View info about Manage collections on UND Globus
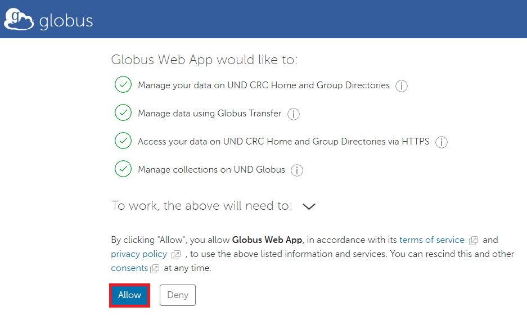This screenshot has height=316, width=527. pyautogui.click(x=297, y=170)
